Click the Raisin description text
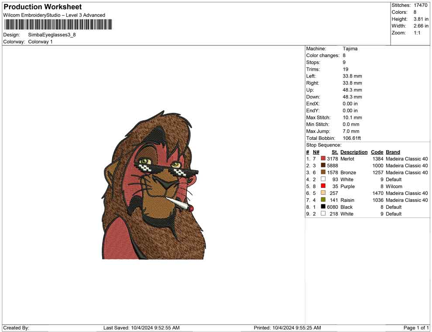Screen dimensions: 432x332 [x=347, y=200]
